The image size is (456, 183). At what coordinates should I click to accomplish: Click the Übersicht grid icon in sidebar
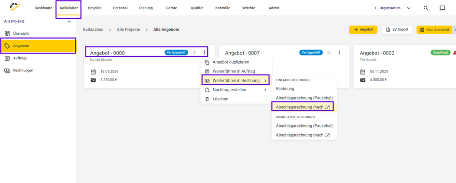click(x=7, y=33)
